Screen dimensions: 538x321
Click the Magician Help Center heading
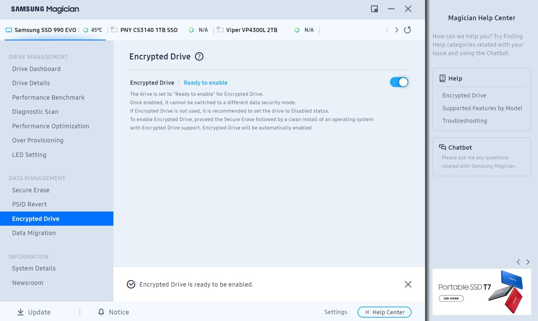(482, 18)
